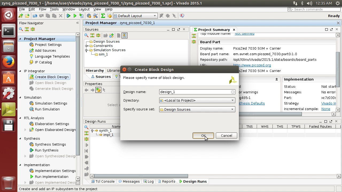Collapse the IP Integrator section
342x192 pixels.
pyautogui.click(x=20, y=71)
